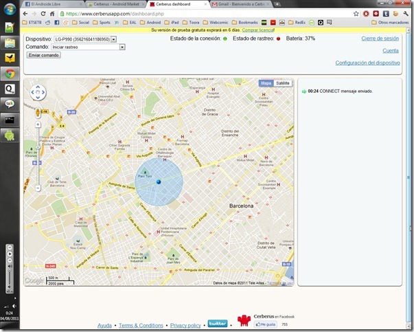
Task: Click the Comprar licencia link
Action: click(258, 30)
